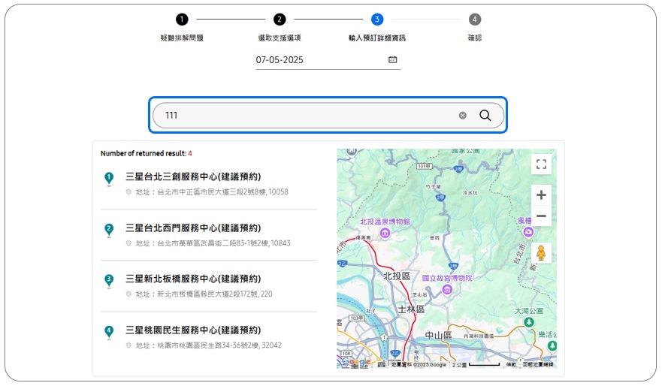Click address 台北市中正區市民大道三段2號8樓
Image resolution: width=662 pixels, height=386 pixels.
click(212, 192)
